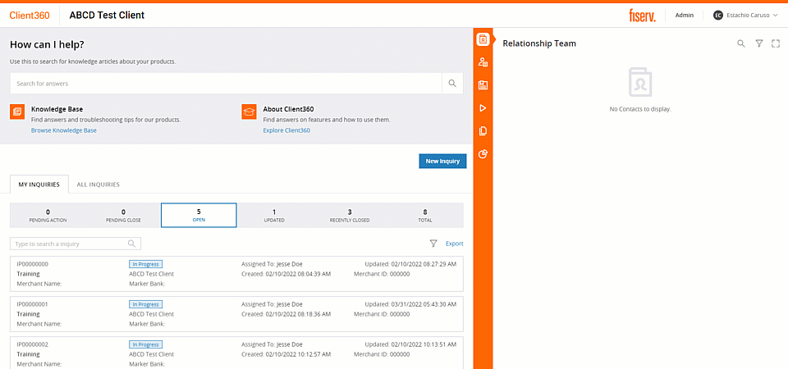
Task: Click Updated 03/31/2022 05:43:30 AM timestamp
Action: (x=410, y=304)
